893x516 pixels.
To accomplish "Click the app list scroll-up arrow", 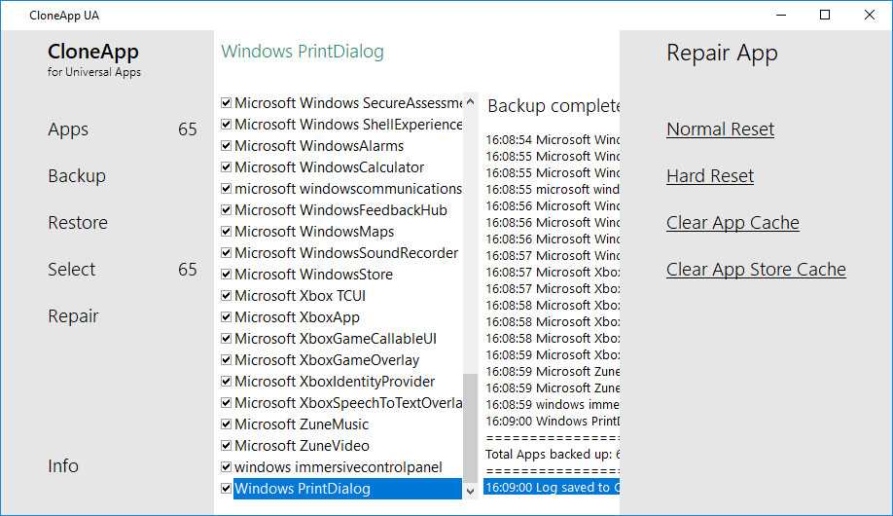I will coord(471,101).
